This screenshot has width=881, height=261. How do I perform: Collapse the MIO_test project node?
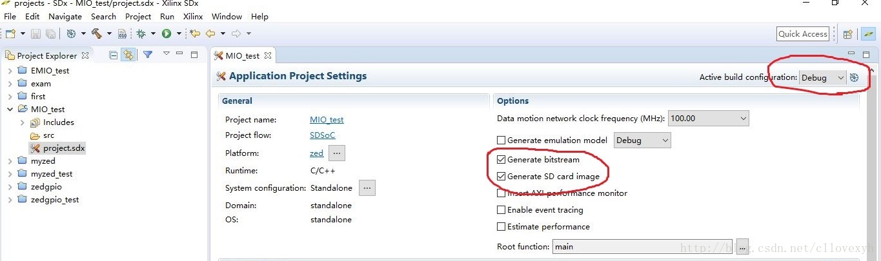(x=10, y=109)
